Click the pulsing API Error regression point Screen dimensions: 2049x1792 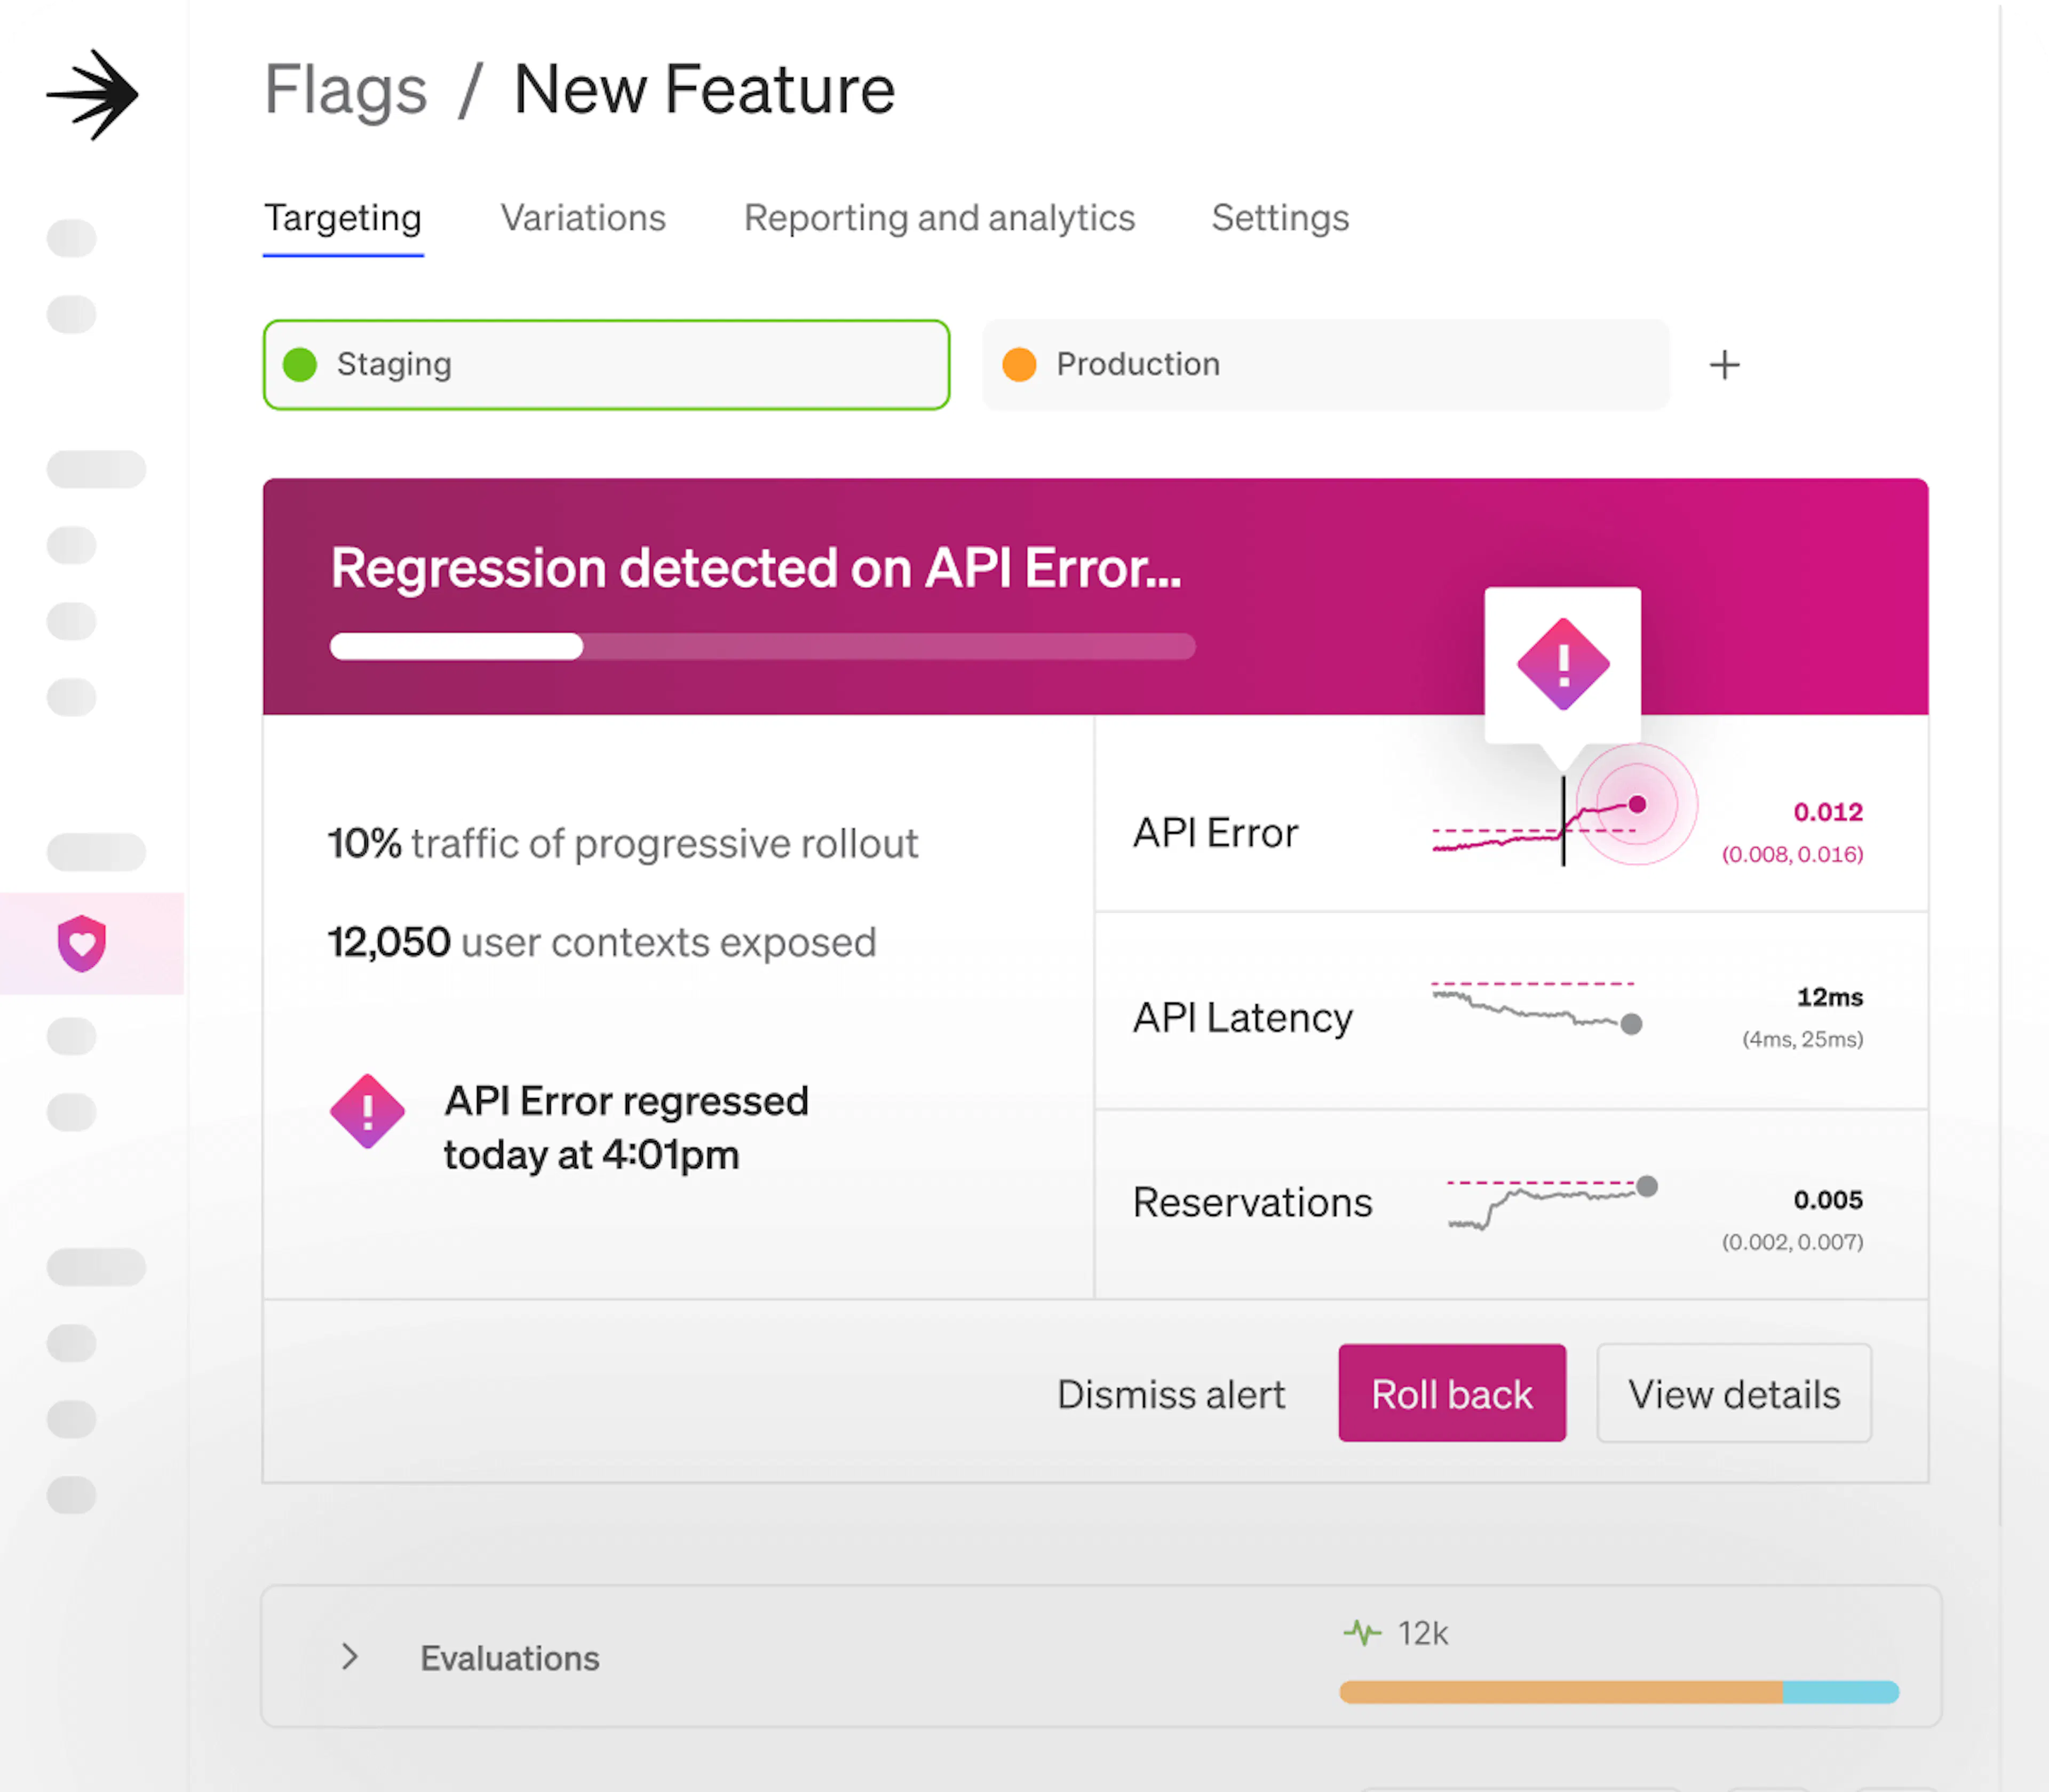1637,804
